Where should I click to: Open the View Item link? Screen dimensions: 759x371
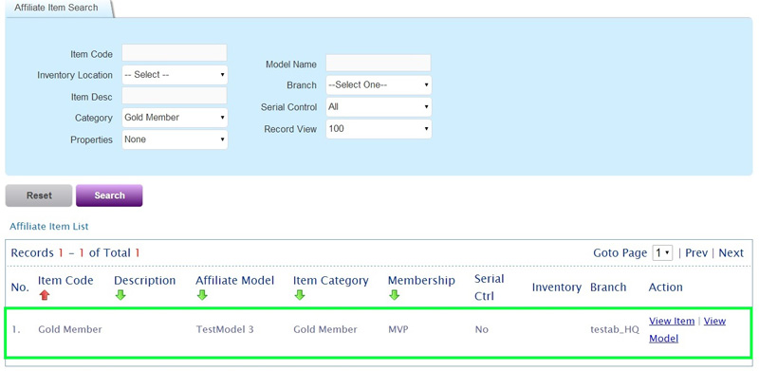coord(672,321)
